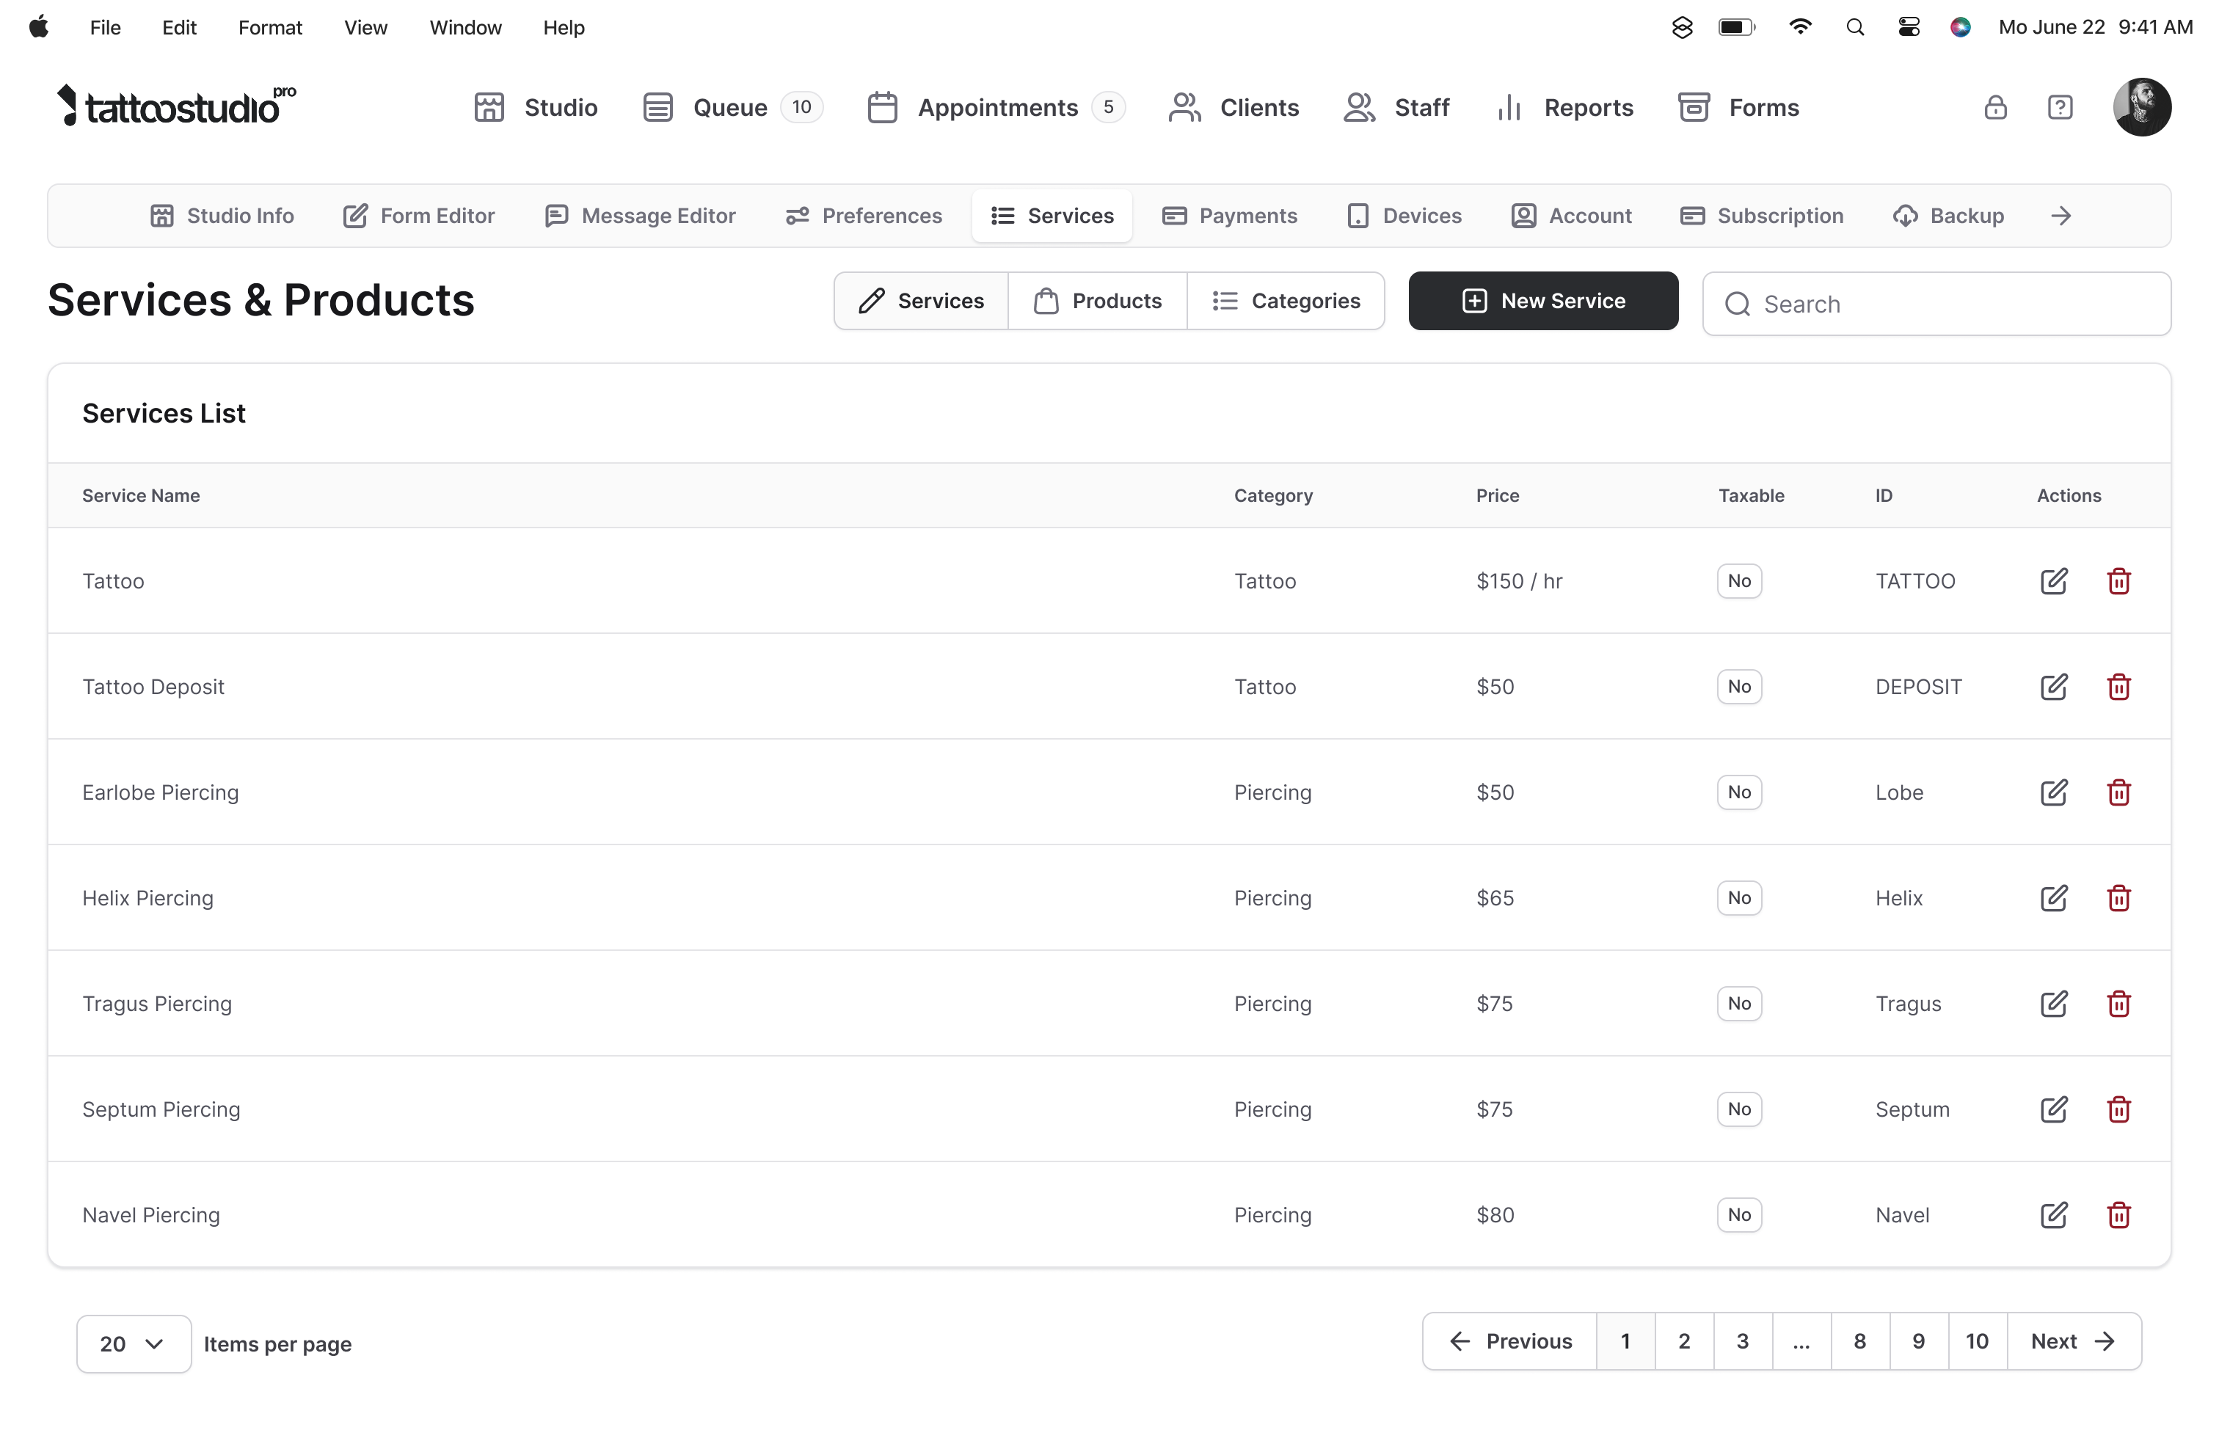This screenshot has width=2219, height=1441.
Task: Edit the Tattoo Deposit service
Action: [2053, 686]
